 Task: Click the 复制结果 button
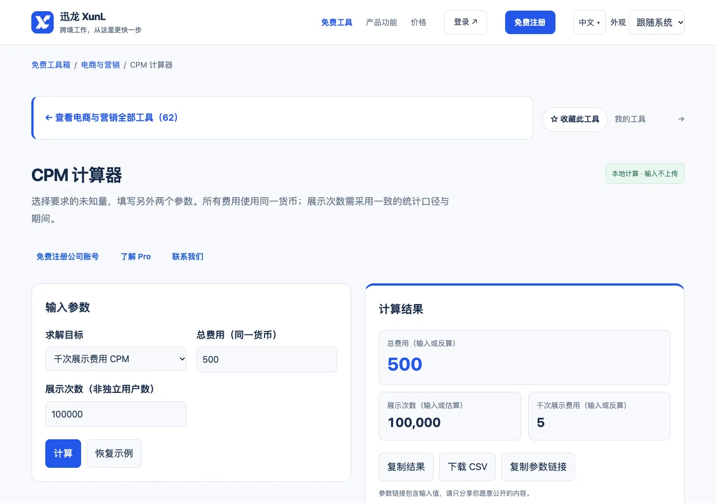click(x=406, y=467)
